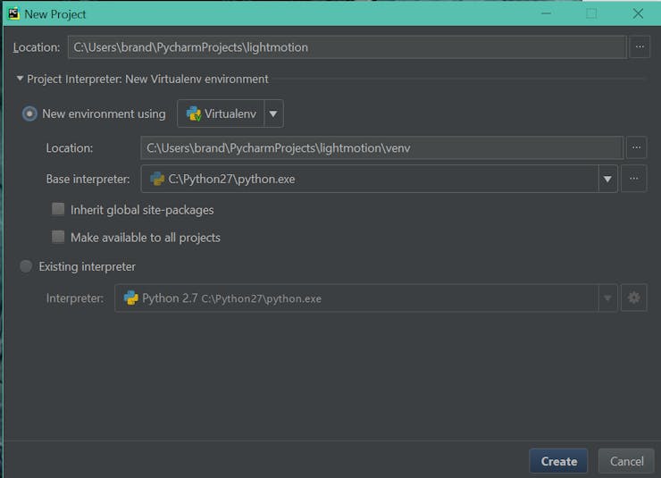Browse for venv location folder
This screenshot has width=661, height=478.
click(636, 147)
